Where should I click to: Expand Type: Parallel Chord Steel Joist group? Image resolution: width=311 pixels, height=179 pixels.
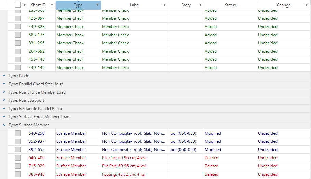click(4, 84)
